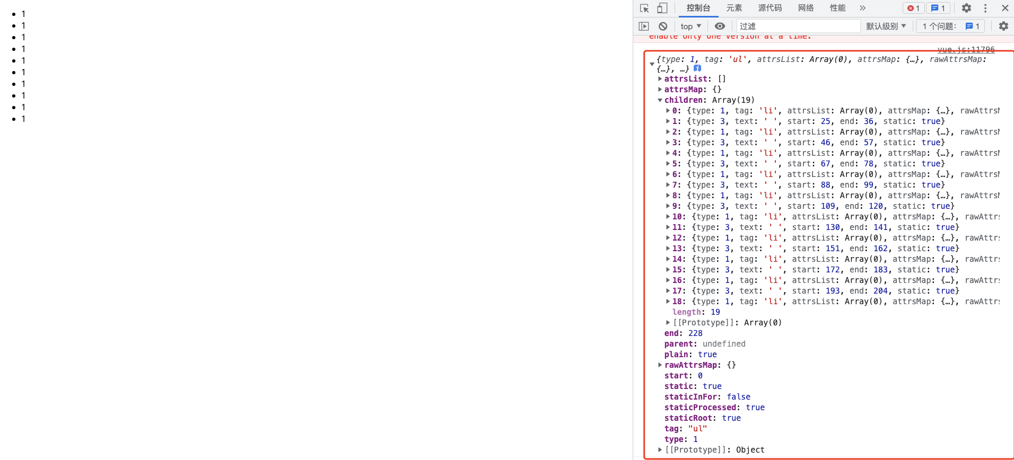The height and width of the screenshot is (460, 1014).
Task: Expand children item 13 with start 151
Action: (x=668, y=249)
